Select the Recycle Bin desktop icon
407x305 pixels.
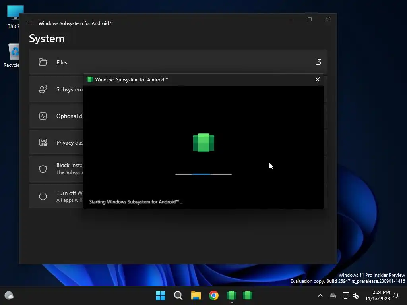point(12,55)
